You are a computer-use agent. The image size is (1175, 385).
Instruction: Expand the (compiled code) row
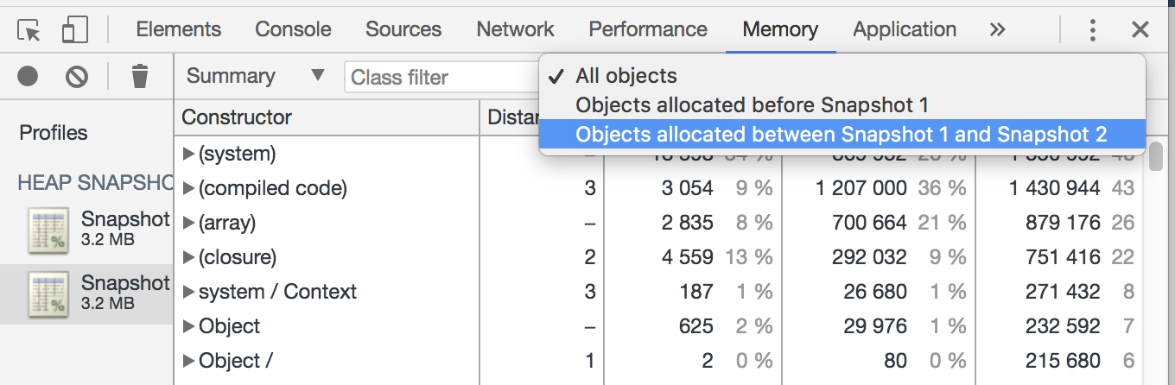pos(189,188)
